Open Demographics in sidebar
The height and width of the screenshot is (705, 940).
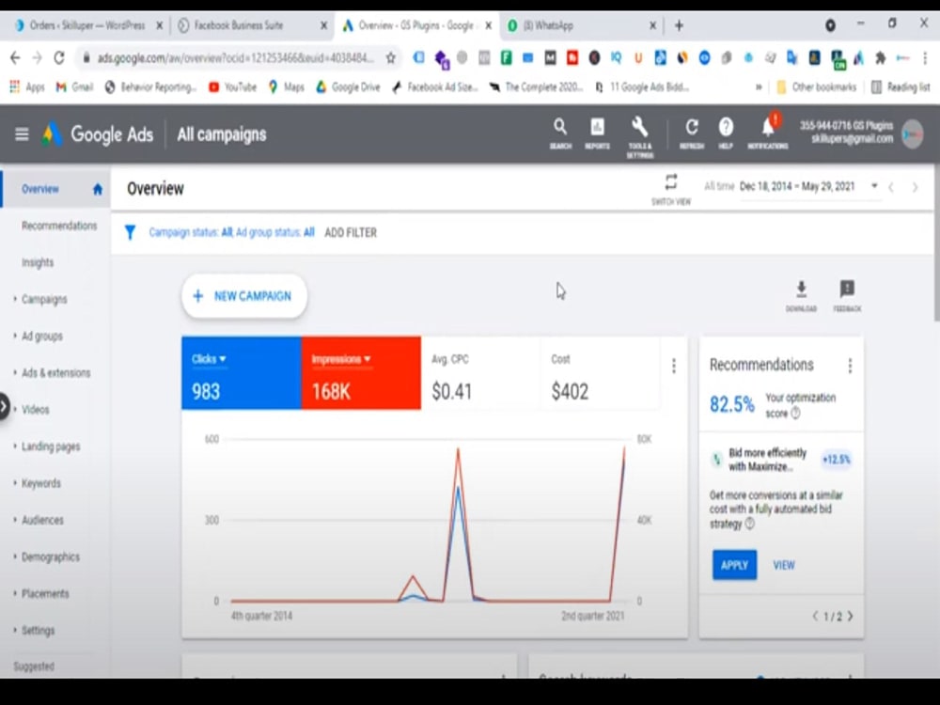tap(51, 556)
